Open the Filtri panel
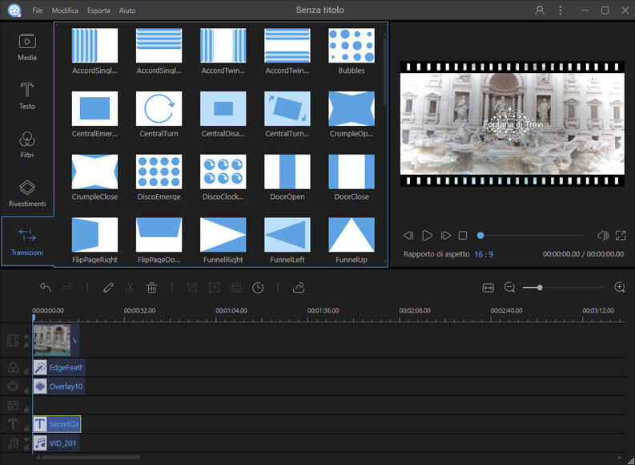 (27, 145)
